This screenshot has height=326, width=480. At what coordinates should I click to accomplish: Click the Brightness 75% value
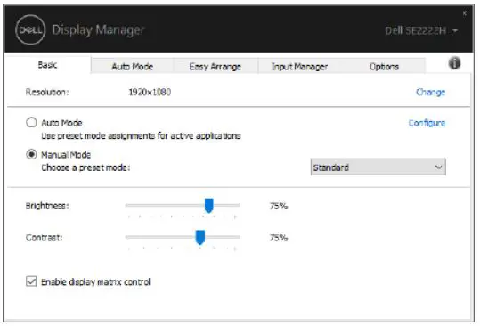coord(279,206)
